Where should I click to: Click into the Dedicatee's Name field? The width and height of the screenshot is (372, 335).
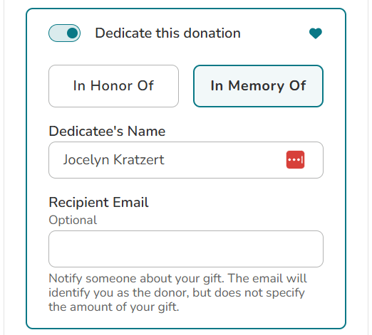[x=186, y=160]
